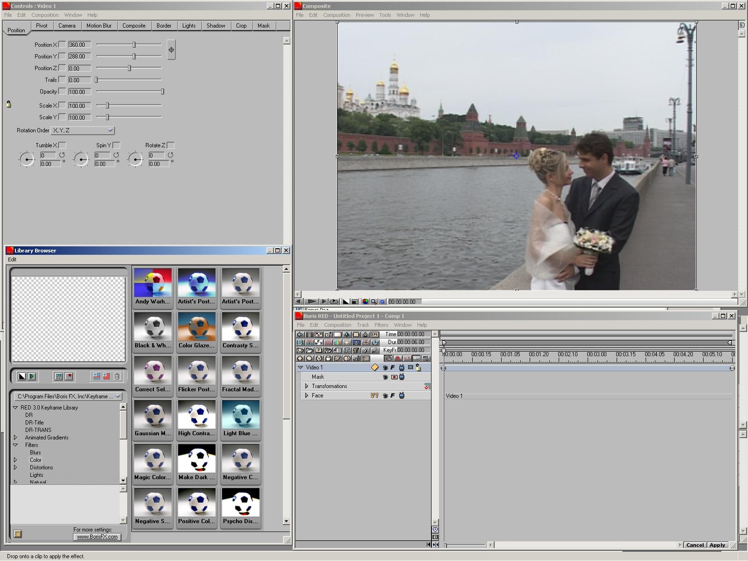The height and width of the screenshot is (561, 748).
Task: Click the Apply button
Action: [x=717, y=545]
